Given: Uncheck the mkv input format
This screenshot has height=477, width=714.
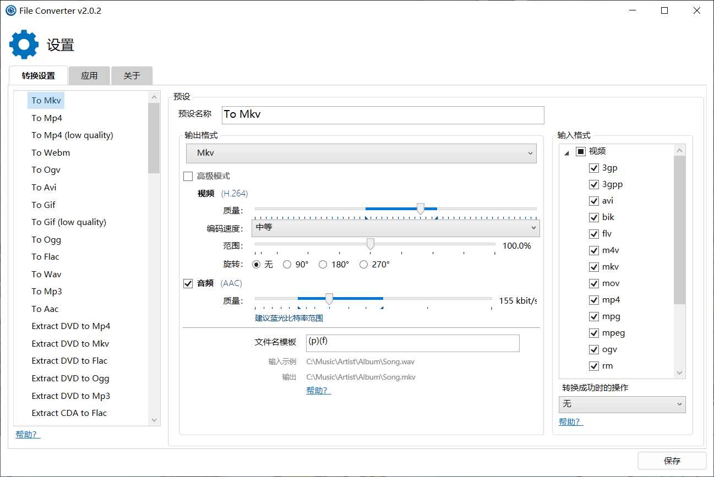Looking at the screenshot, I should tap(594, 267).
